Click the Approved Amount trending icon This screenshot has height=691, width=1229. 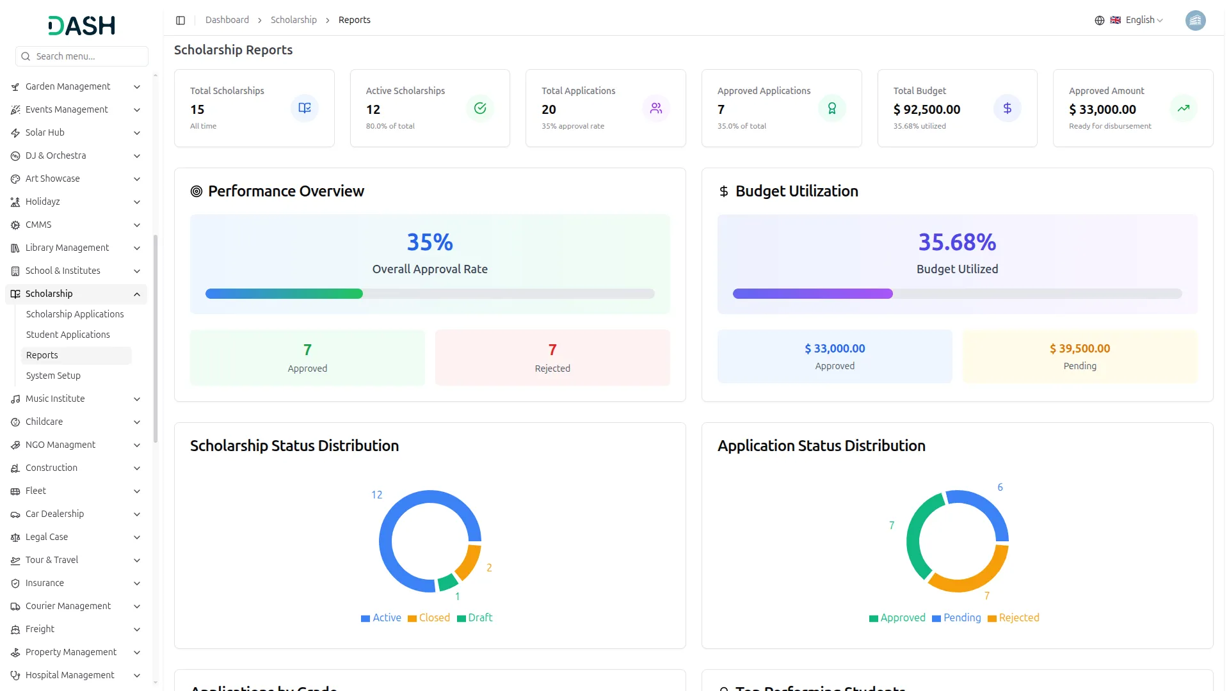tap(1183, 108)
